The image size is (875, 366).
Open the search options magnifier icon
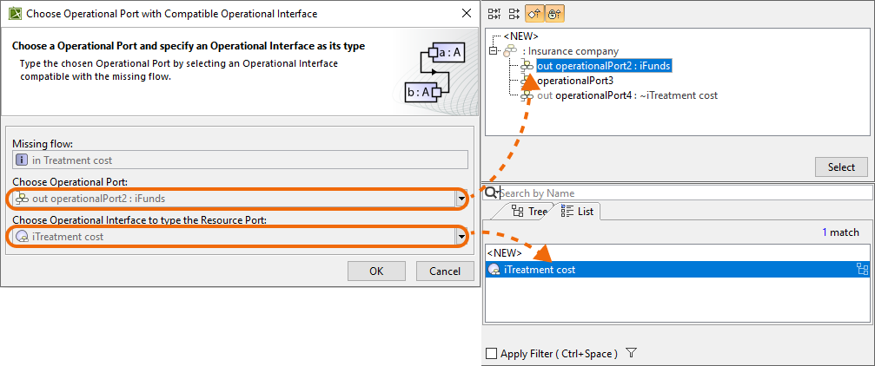[491, 193]
